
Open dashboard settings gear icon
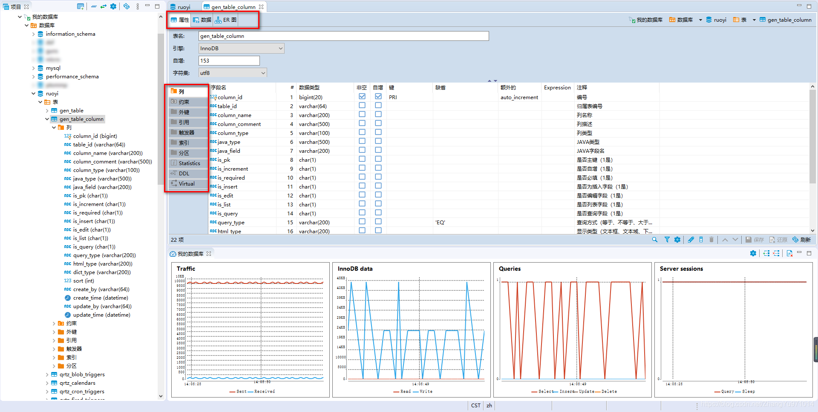(x=753, y=253)
